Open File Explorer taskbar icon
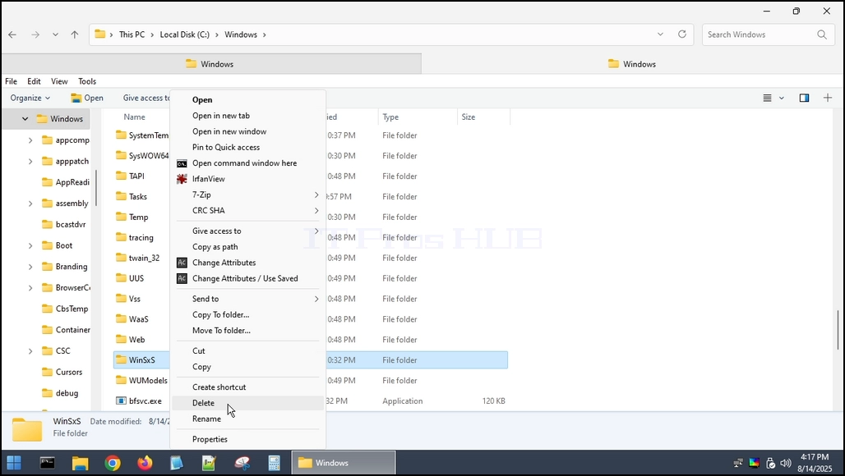Viewport: 845px width, 476px height. [80, 463]
